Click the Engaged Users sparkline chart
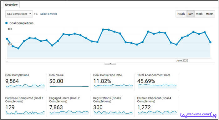Viewport: 219px width, 120px height. point(69,112)
